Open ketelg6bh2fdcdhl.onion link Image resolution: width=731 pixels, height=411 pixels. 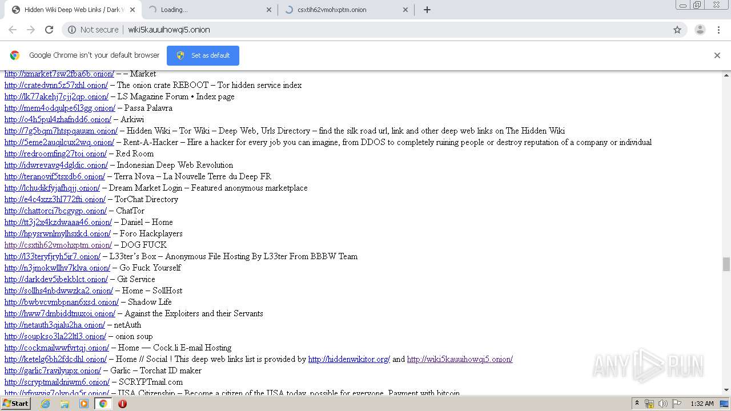click(x=55, y=359)
